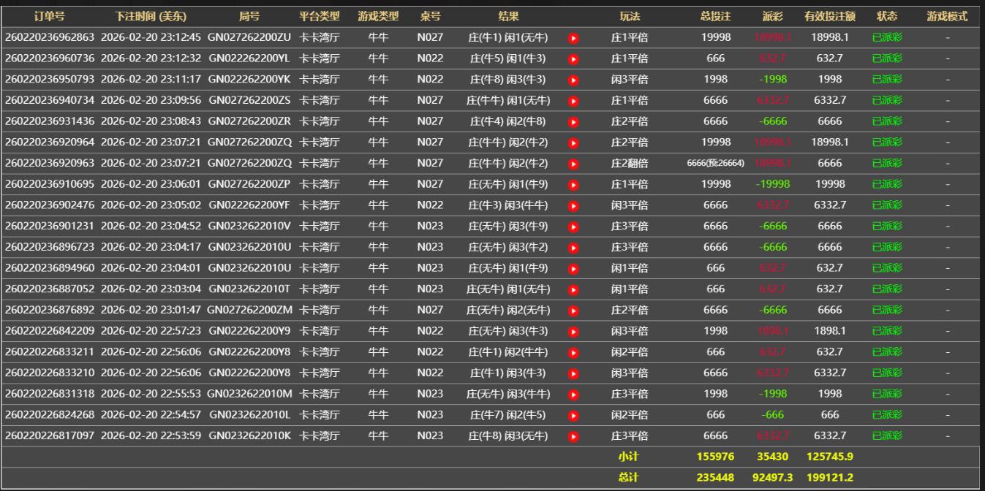Watch replay for round GN027262200ZP
985x491 pixels.
tap(573, 185)
